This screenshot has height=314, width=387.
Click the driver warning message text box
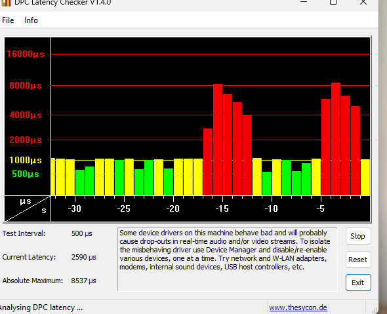pos(228,259)
